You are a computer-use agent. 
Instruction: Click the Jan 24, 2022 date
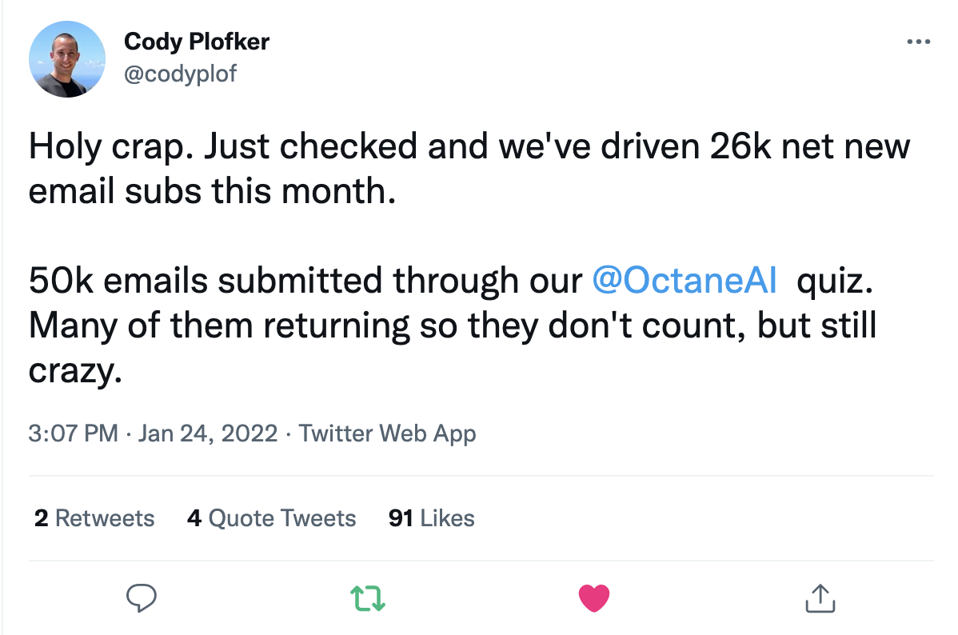[208, 434]
